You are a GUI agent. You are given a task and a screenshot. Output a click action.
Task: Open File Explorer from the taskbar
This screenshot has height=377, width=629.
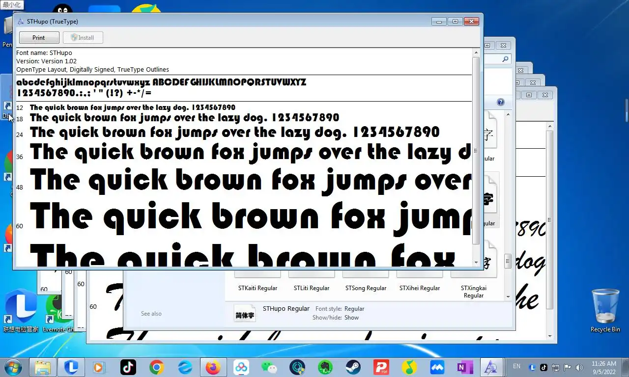pos(43,367)
